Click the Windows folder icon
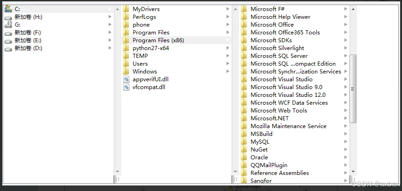This screenshot has height=191, width=402. [x=126, y=71]
